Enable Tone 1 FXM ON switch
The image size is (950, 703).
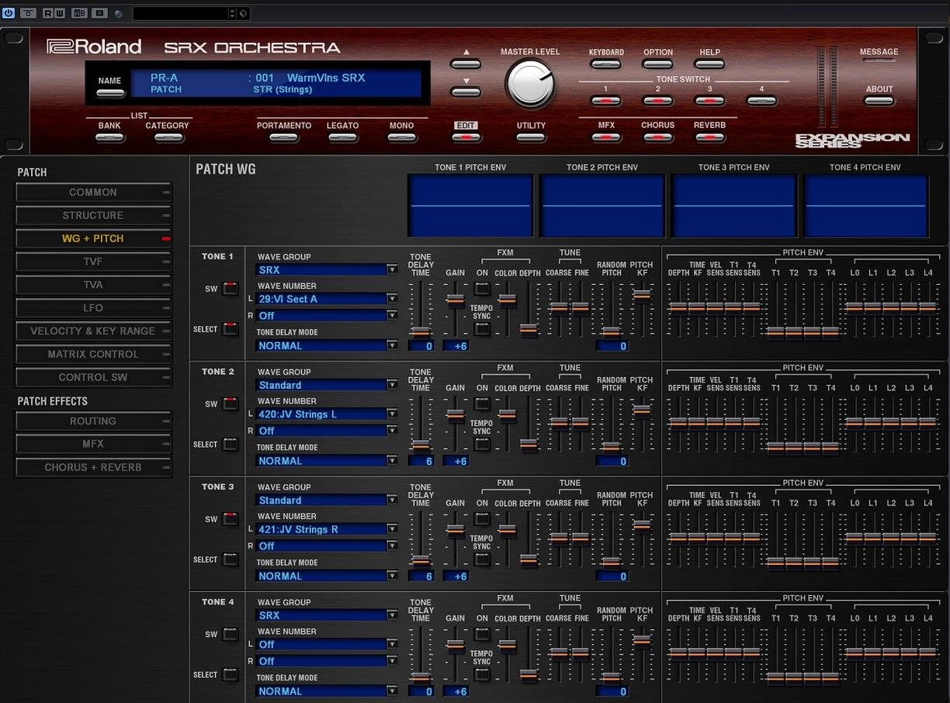(482, 289)
